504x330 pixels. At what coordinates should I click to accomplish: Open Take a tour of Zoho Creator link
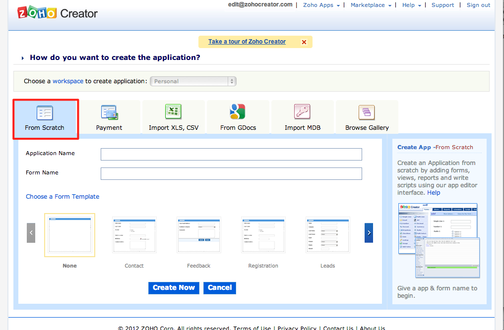(x=247, y=42)
